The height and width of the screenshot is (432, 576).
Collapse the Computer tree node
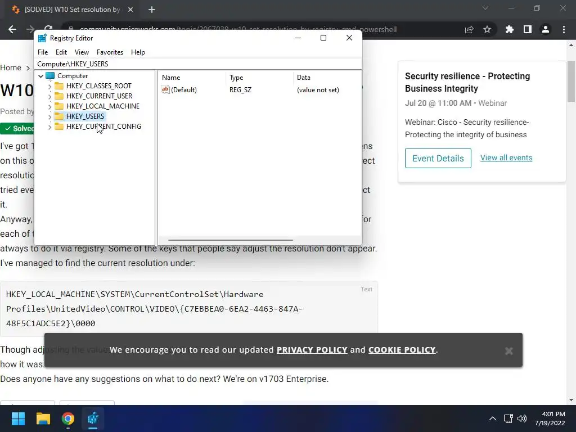[x=40, y=76]
